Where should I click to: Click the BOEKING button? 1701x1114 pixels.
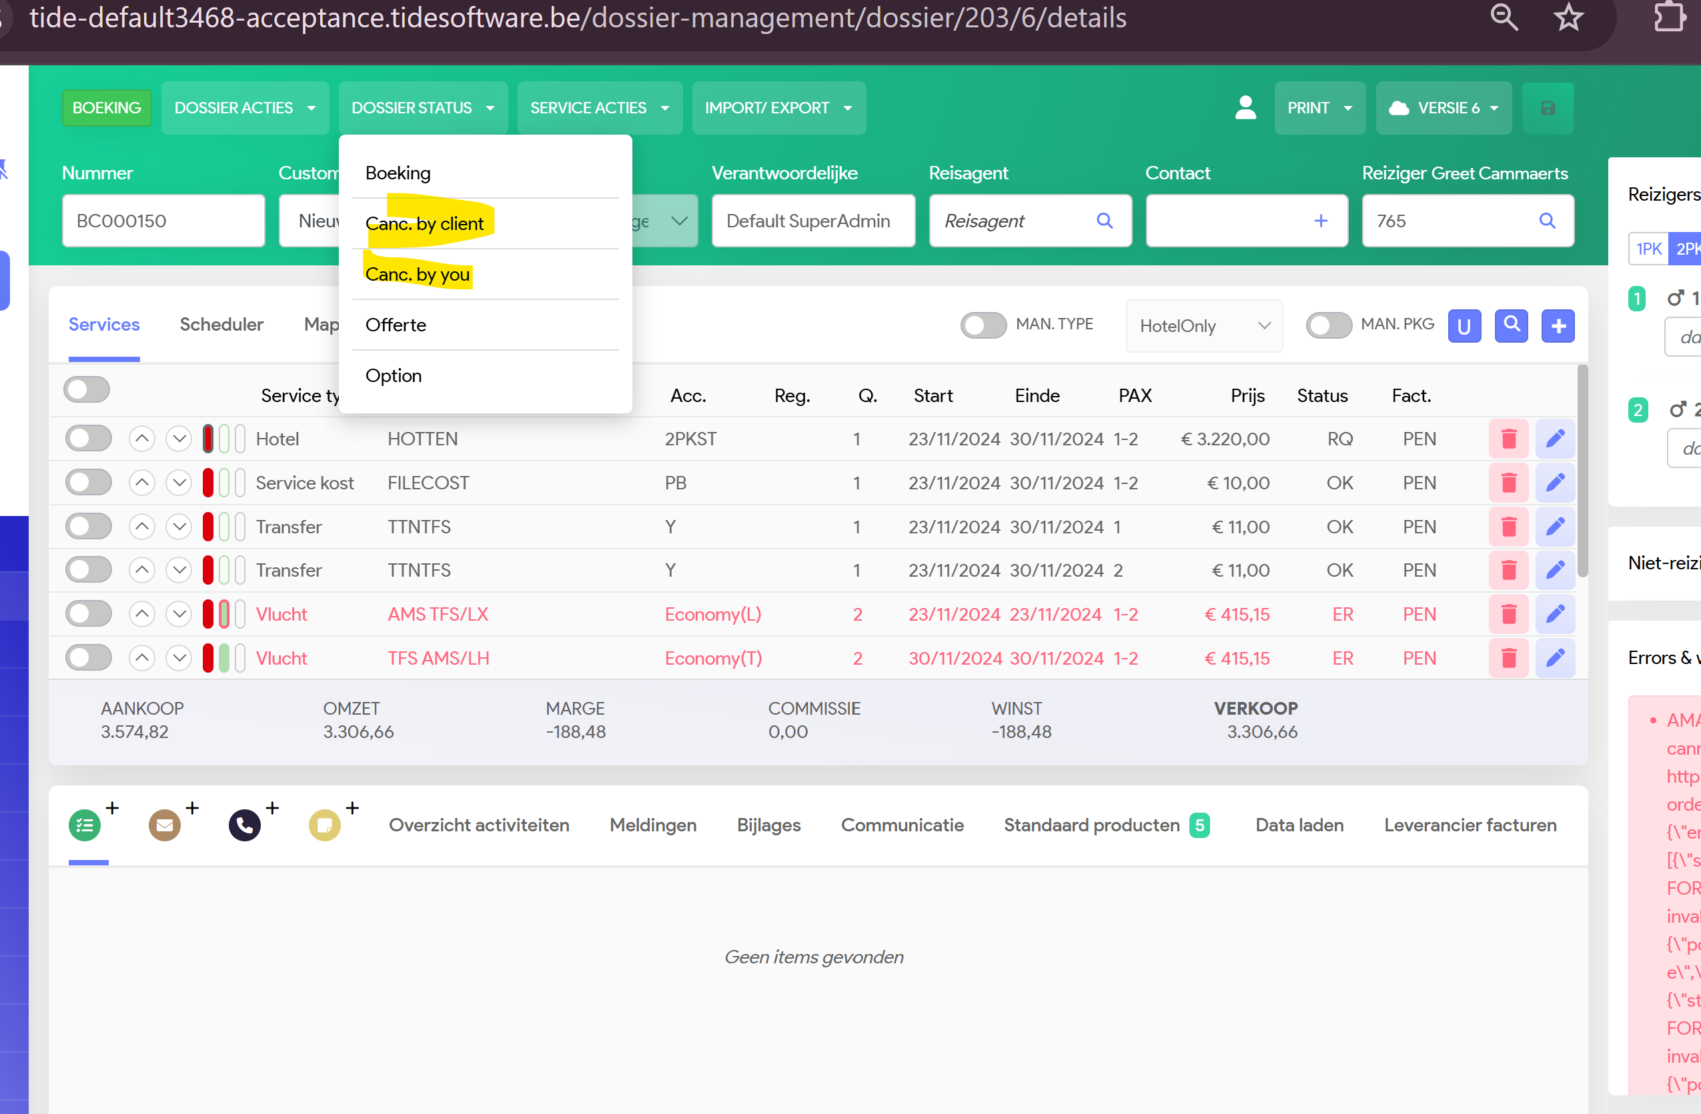click(x=107, y=108)
